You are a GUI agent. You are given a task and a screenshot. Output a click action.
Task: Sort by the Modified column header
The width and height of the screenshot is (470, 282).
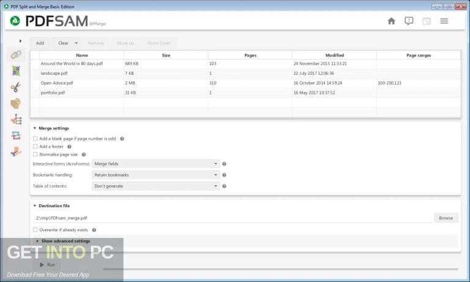click(335, 55)
